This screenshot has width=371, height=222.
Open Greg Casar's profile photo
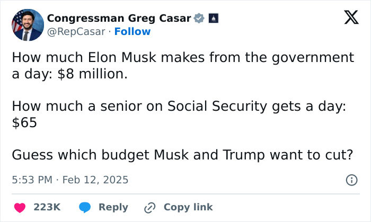tap(28, 25)
